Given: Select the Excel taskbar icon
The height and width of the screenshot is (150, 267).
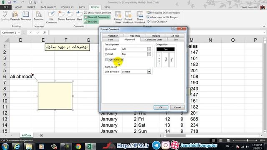Looking at the screenshot, I should 90,146.
